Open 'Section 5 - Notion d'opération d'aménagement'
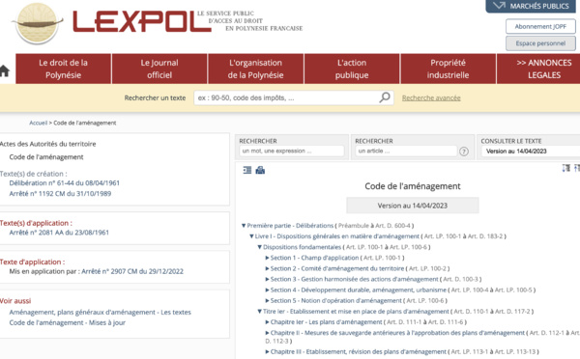This screenshot has width=580, height=359. pos(335,301)
